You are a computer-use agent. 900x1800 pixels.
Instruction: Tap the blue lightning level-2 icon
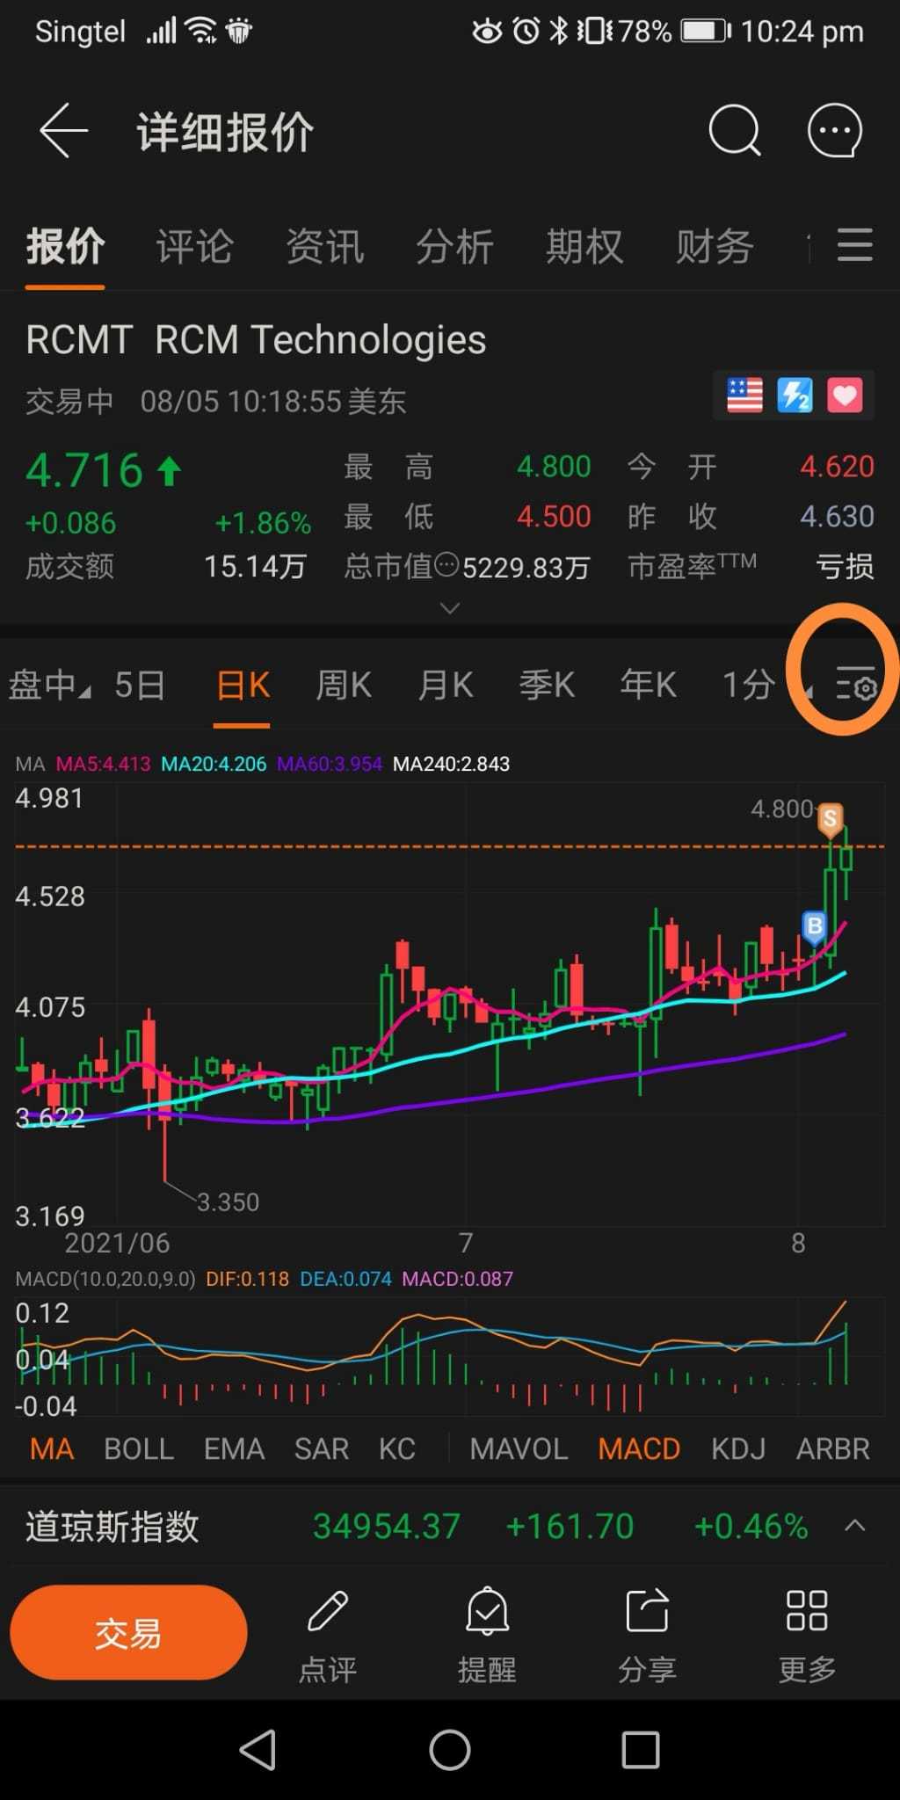pyautogui.click(x=795, y=396)
